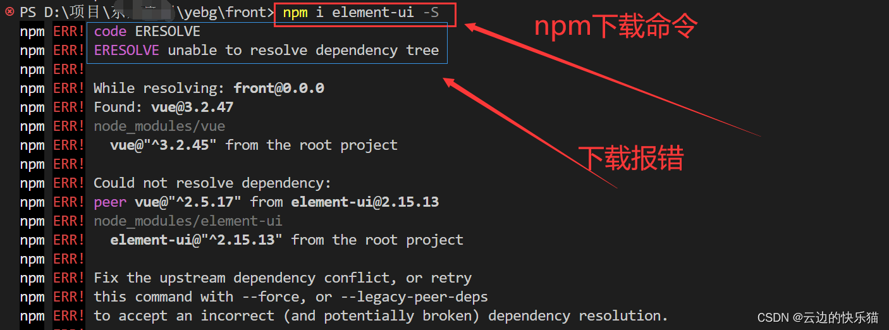Click the vue@"^3.2.45" from the root project line
The height and width of the screenshot is (330, 889).
pyautogui.click(x=254, y=145)
